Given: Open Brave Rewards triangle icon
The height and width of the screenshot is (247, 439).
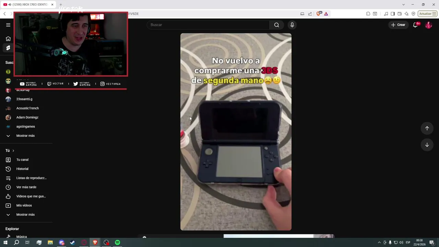Looking at the screenshot, I should tap(326, 14).
